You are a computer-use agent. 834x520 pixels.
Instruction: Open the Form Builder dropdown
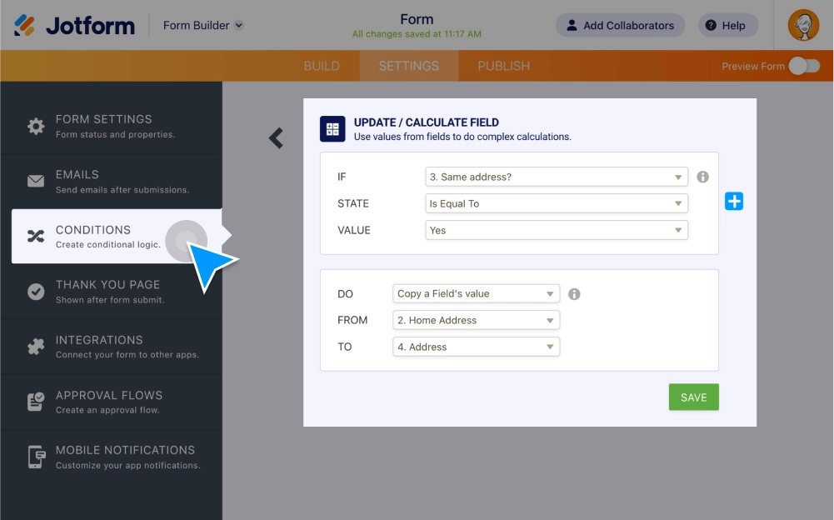pos(202,25)
